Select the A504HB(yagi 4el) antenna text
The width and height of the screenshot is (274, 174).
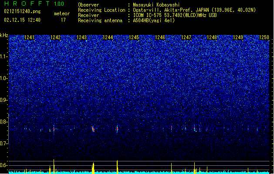[x=154, y=20]
